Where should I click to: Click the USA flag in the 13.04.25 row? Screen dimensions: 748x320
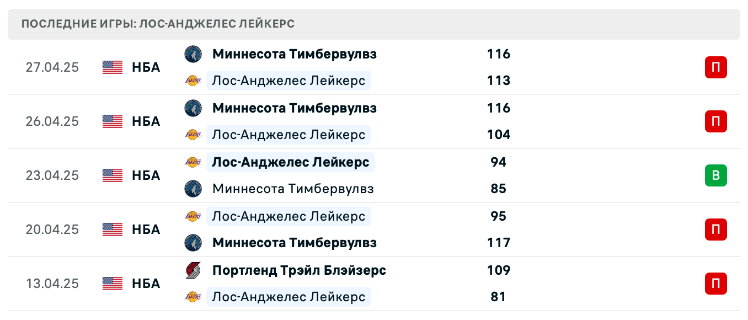click(x=112, y=284)
